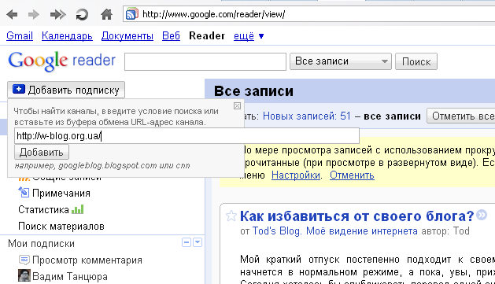Open the Настройки link in yellow notice
Viewport: 495px width, 284px height.
pos(296,175)
